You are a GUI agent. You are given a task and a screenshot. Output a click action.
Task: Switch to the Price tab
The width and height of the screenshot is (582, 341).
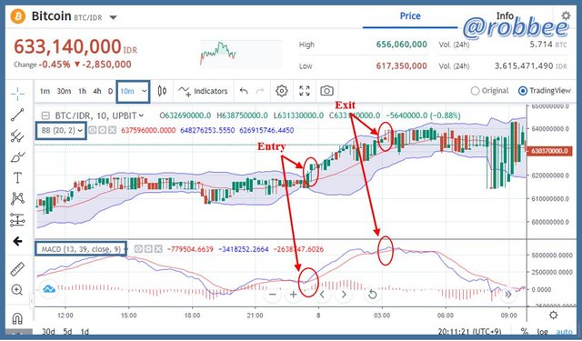tap(410, 16)
